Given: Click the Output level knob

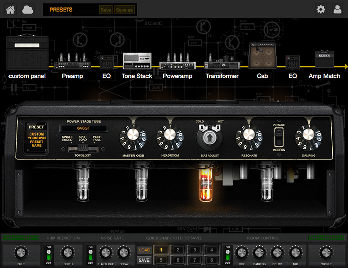Looking at the screenshot, I should tap(326, 253).
